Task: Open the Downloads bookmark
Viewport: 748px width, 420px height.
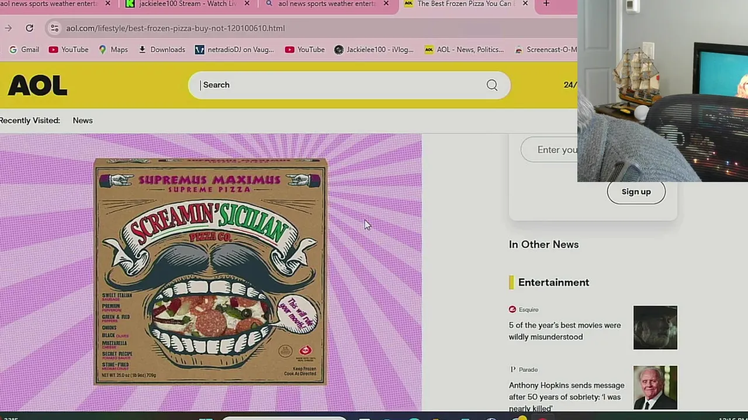Action: (162, 50)
